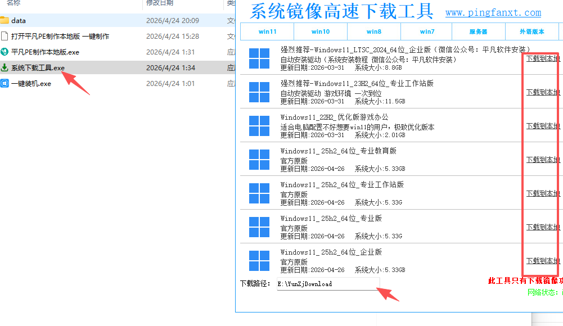Click date 2026/4/24 1:31
The width and height of the screenshot is (563, 326).
pyautogui.click(x=170, y=52)
